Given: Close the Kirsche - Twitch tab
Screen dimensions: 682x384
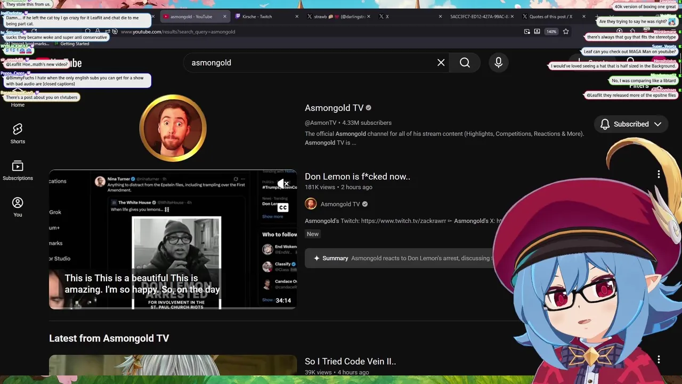Looking at the screenshot, I should point(297,17).
